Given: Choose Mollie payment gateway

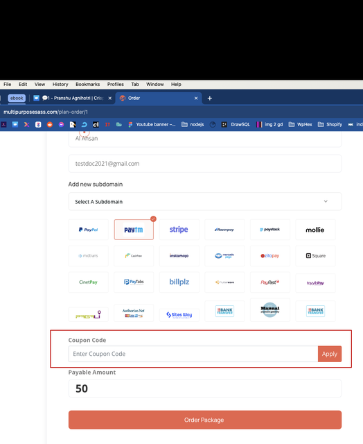Looking at the screenshot, I should click(315, 230).
